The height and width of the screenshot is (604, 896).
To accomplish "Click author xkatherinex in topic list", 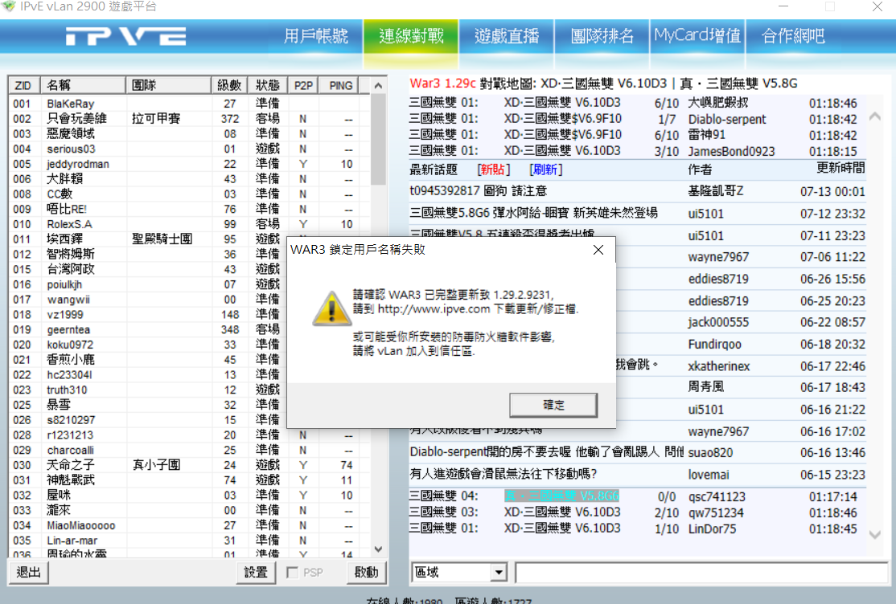I will pos(719,366).
